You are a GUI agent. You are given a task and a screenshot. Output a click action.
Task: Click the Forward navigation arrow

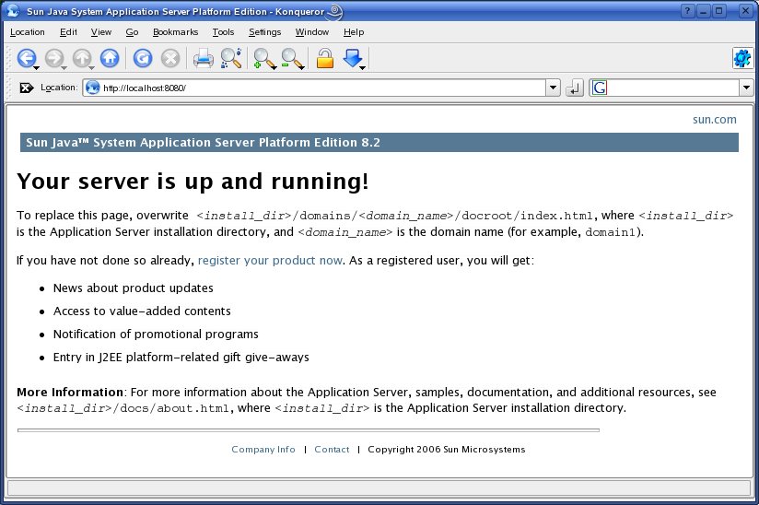point(53,58)
